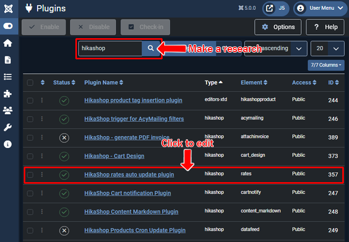Screen dimensions: 349x242
Task: Sort by ordering arrows column header
Action: pyautogui.click(x=43, y=83)
